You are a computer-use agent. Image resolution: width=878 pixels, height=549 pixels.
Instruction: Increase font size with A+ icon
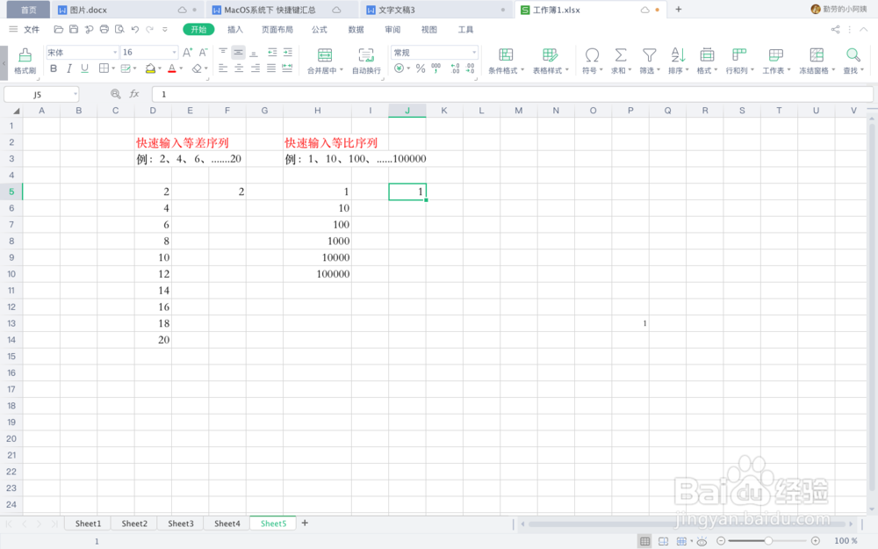pos(188,52)
